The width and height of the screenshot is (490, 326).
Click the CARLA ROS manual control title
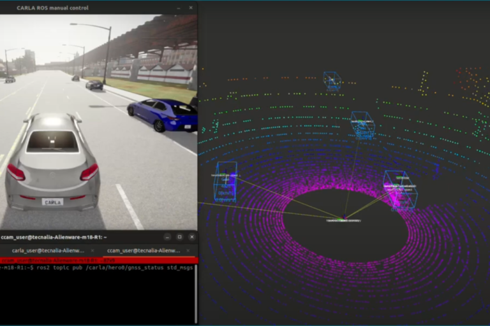coord(52,8)
